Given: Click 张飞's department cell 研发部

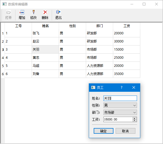Looking at the screenshot, I should click(99, 33).
